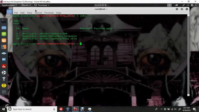
Task: Click the clock 'Fri 10:47' in top panel
Action: pos(100,5)
